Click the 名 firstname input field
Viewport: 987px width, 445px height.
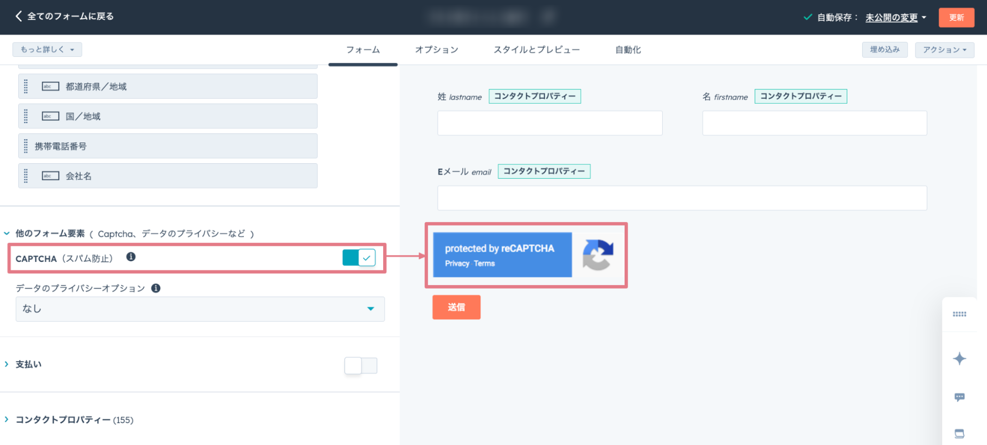[x=815, y=123]
